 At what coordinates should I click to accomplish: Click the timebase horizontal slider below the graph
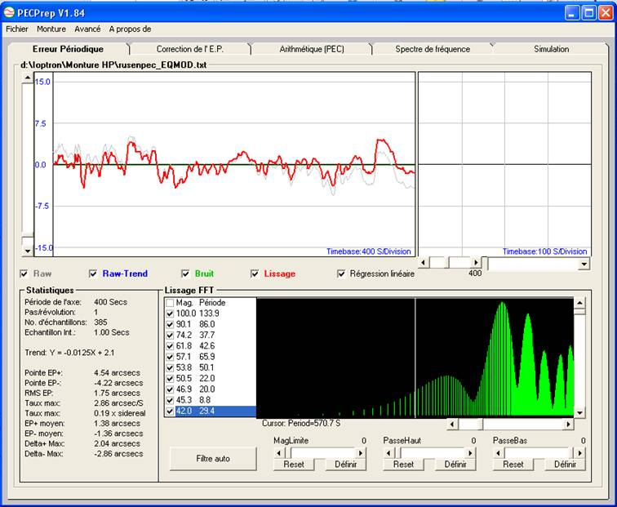click(450, 262)
